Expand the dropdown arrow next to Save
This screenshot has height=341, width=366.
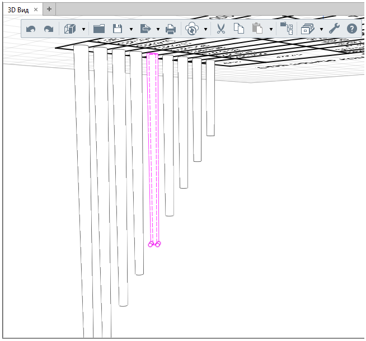[131, 29]
